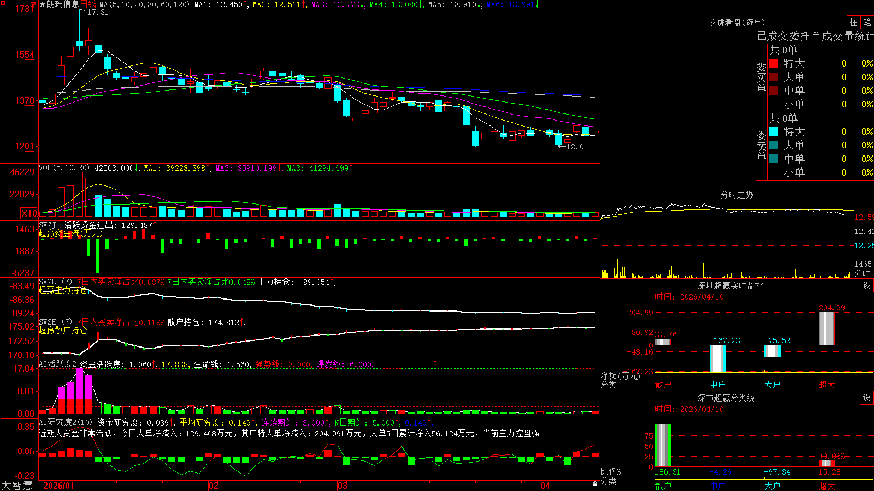874x491 pixels.
Task: Click the 超大 bar showing 204.99 in 深圳超赢实时监控
Action: [x=827, y=328]
